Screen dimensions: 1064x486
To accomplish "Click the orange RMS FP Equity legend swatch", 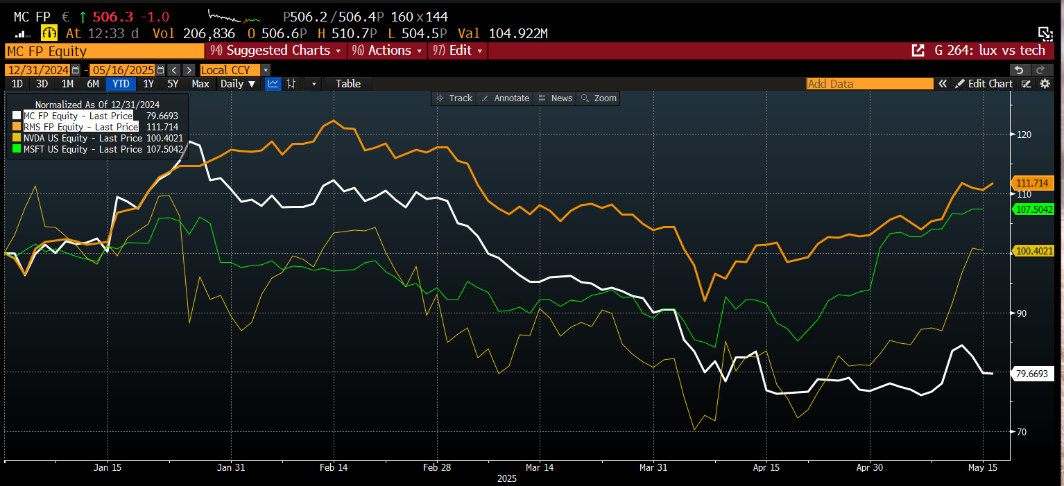I will [16, 127].
